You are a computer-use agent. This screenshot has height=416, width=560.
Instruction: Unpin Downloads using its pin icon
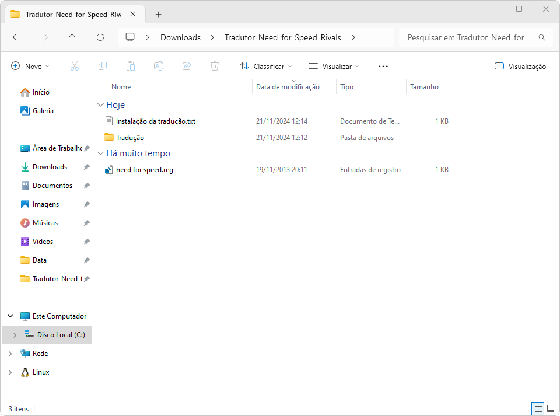(x=86, y=167)
